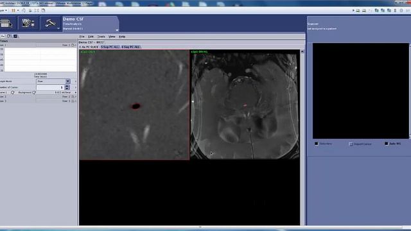Screen dimensions: 411x231
Task: Click the Flow 2 row document icon
Action: pyautogui.click(x=73, y=97)
